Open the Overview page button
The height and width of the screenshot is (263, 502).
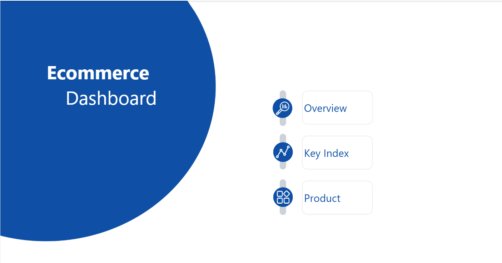click(x=337, y=108)
